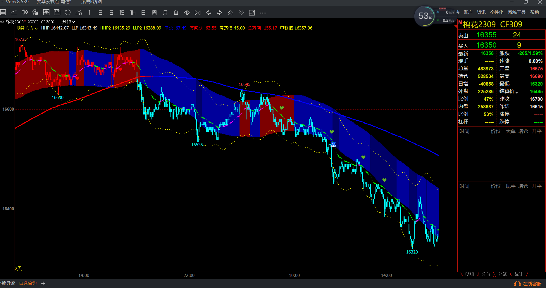Open the 自选合约 tab
This screenshot has width=546, height=288.
[28, 283]
